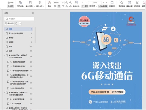
Task: Open 编辑内容 edit content tool
Action: tap(129, 4)
